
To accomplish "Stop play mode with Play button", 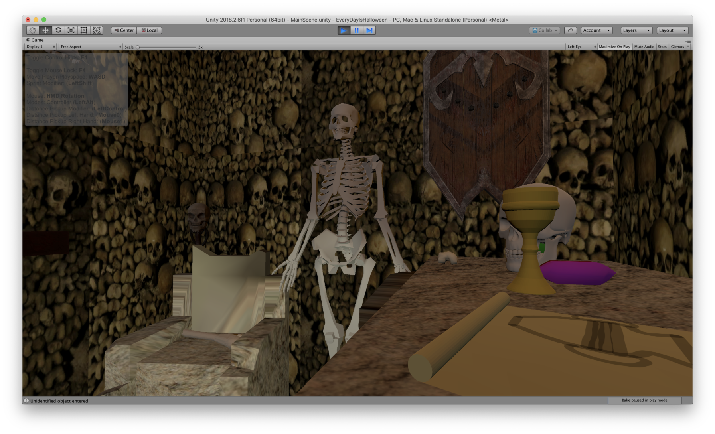I will click(x=343, y=30).
